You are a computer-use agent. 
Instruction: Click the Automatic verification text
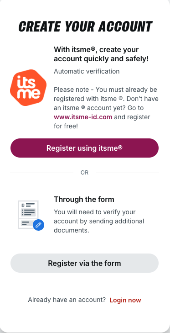tap(87, 71)
